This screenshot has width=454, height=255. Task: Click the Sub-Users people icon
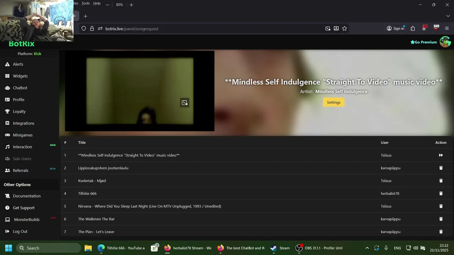[x=7, y=159]
